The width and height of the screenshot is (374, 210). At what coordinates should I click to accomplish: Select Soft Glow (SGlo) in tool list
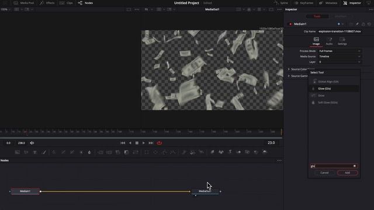pyautogui.click(x=334, y=103)
